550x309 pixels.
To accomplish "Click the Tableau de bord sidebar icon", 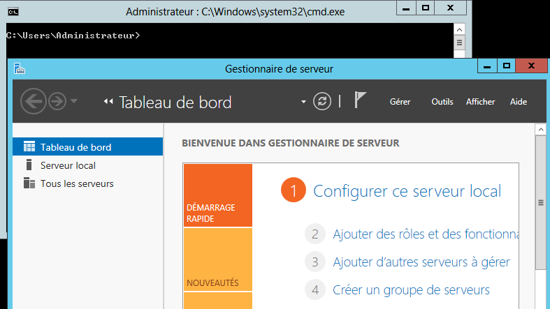I will (29, 147).
